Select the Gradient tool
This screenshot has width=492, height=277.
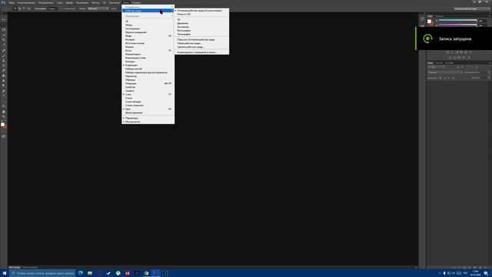4,75
